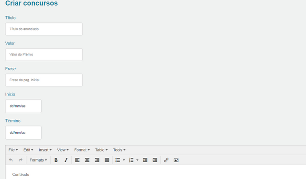306x179 pixels.
Task: Justify the text
Action: coord(107,160)
